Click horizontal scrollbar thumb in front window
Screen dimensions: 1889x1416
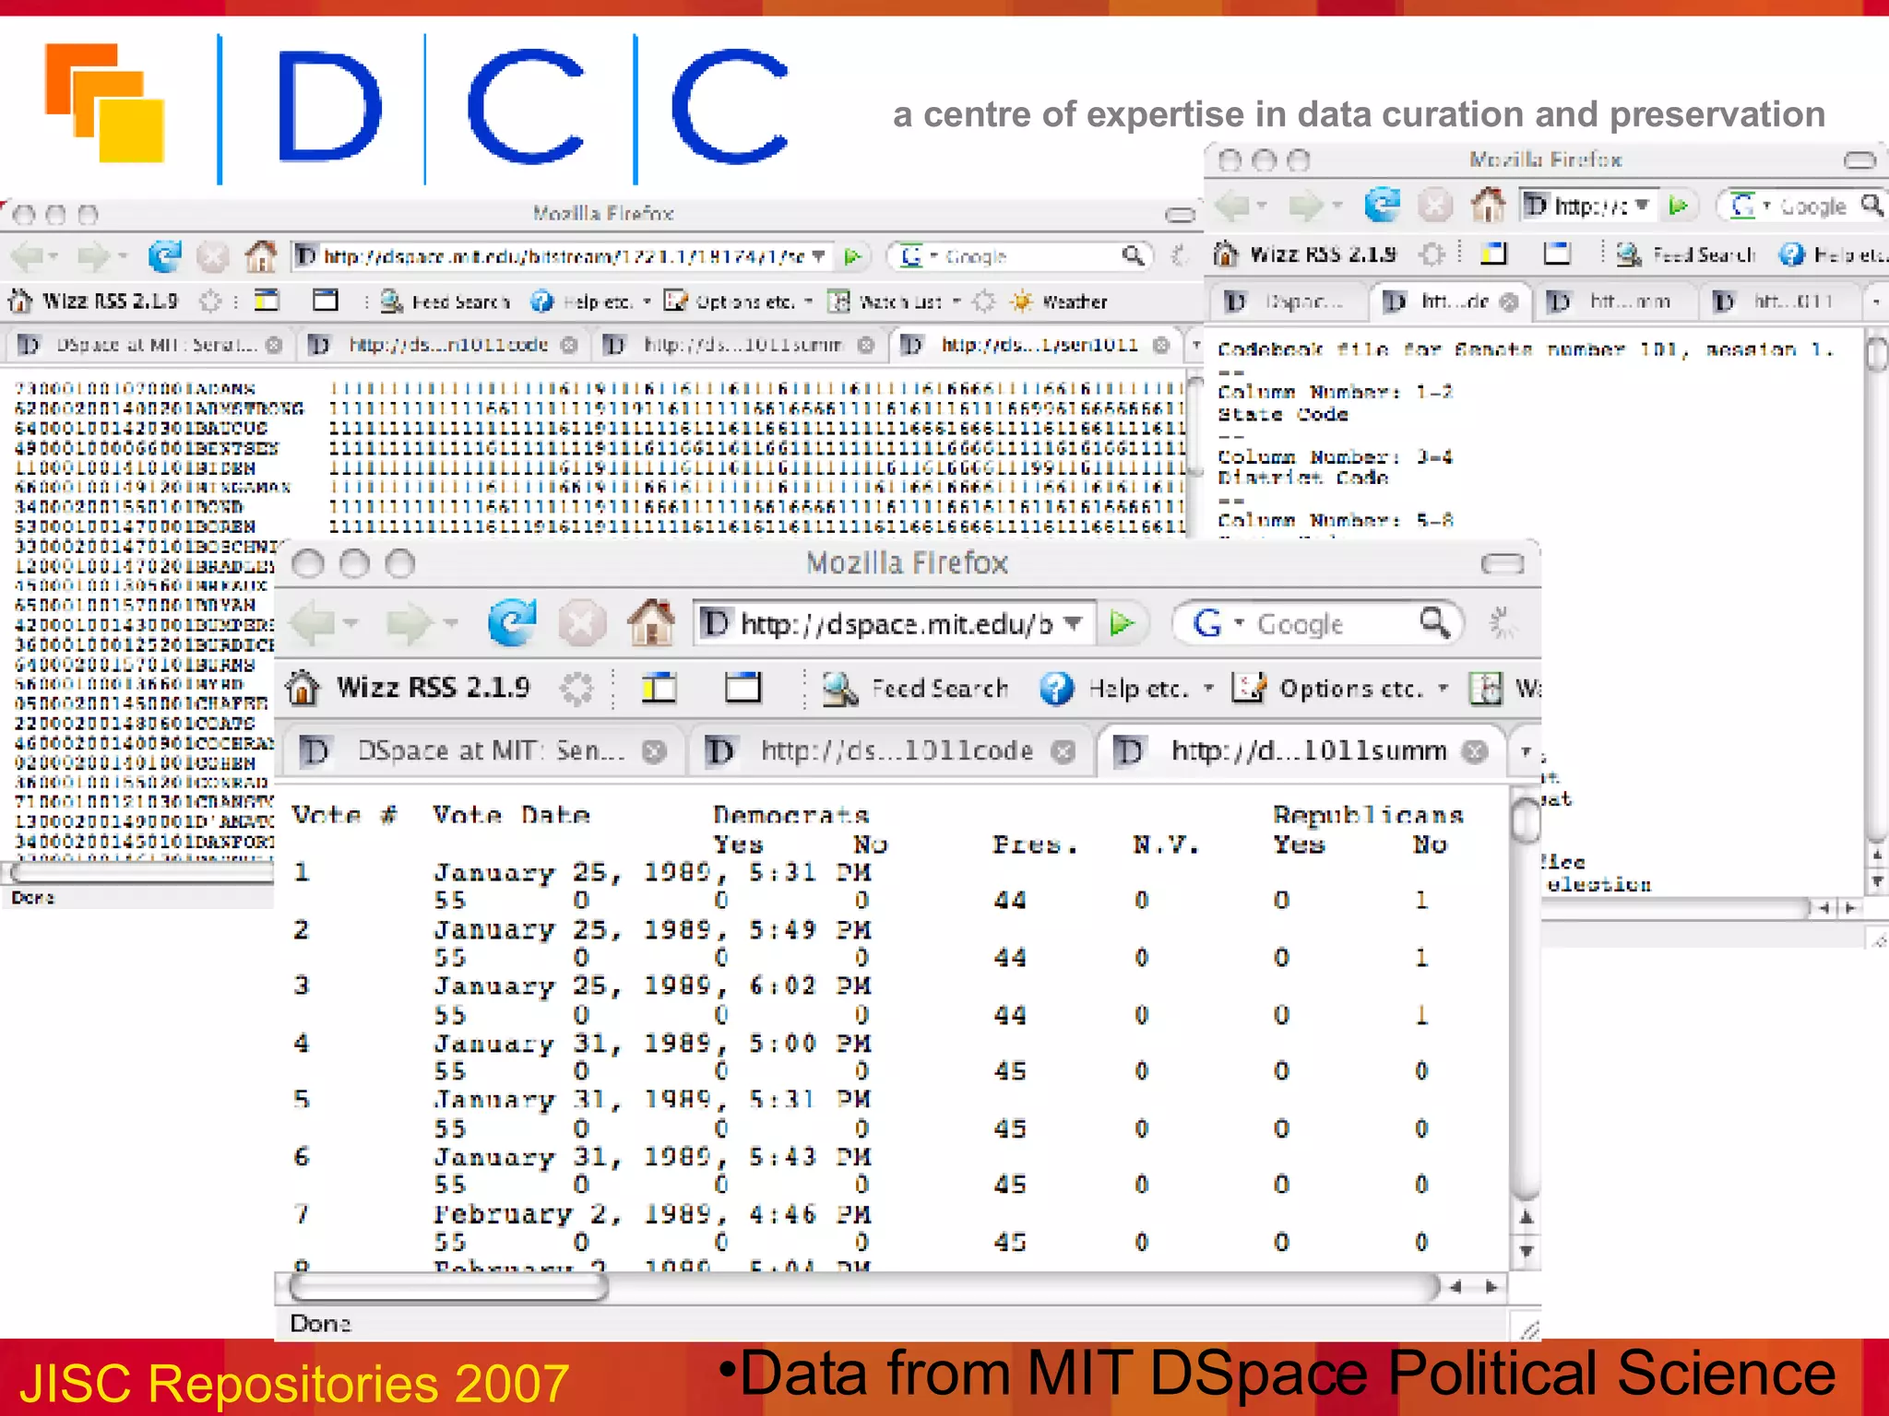[448, 1287]
